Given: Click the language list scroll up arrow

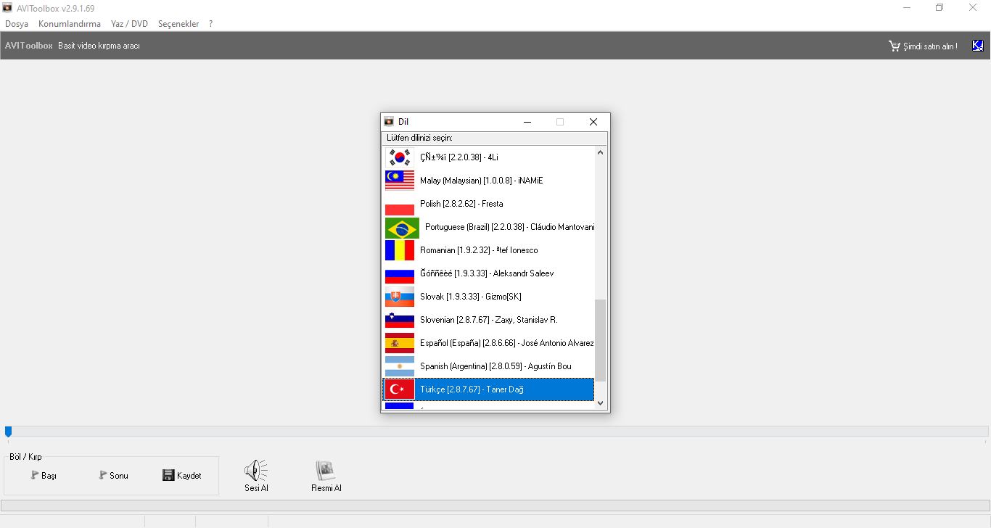Looking at the screenshot, I should (600, 152).
